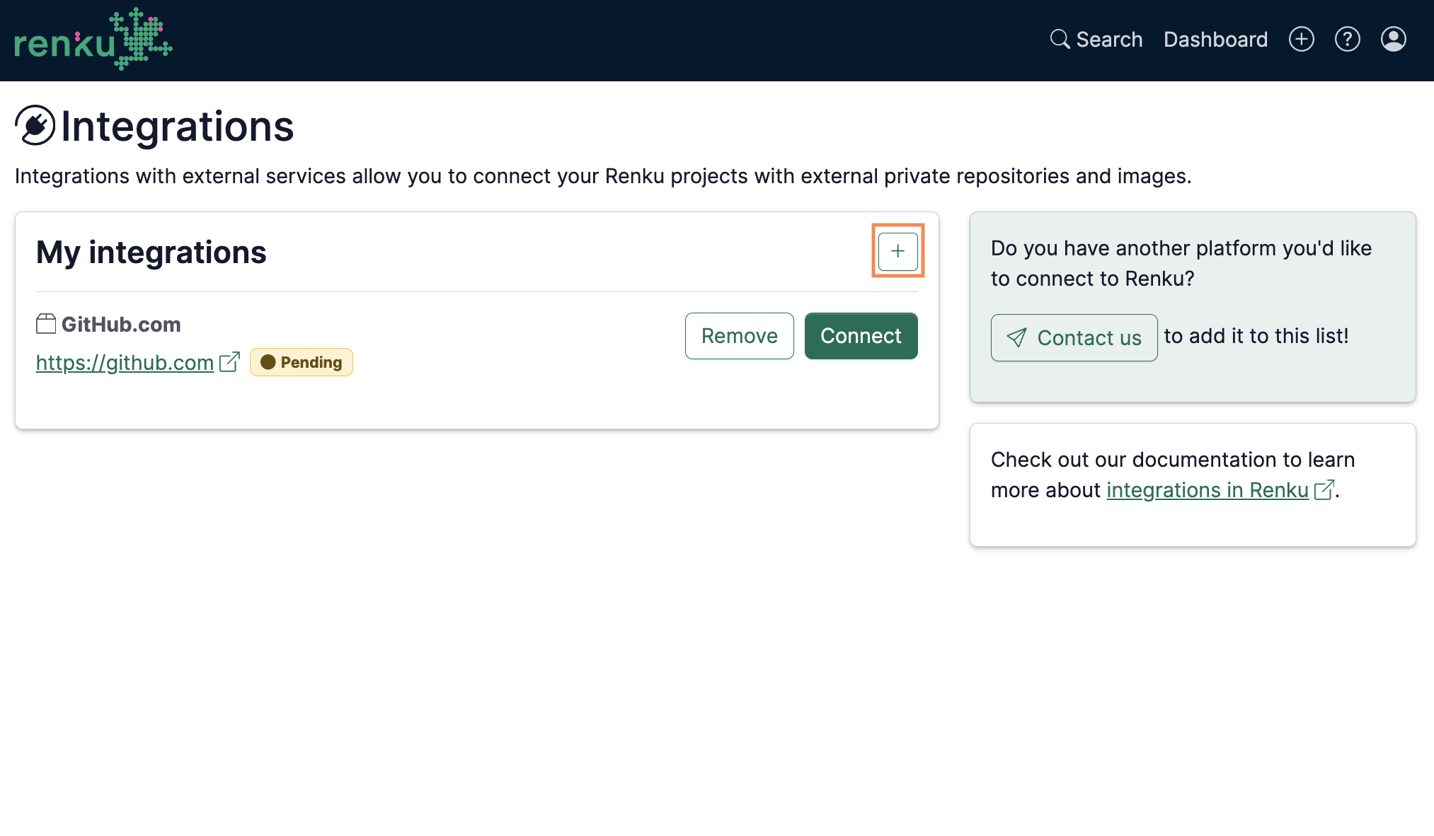Screen dimensions: 1434x836
Task: Click the GitHub.com integration name
Action: click(121, 325)
